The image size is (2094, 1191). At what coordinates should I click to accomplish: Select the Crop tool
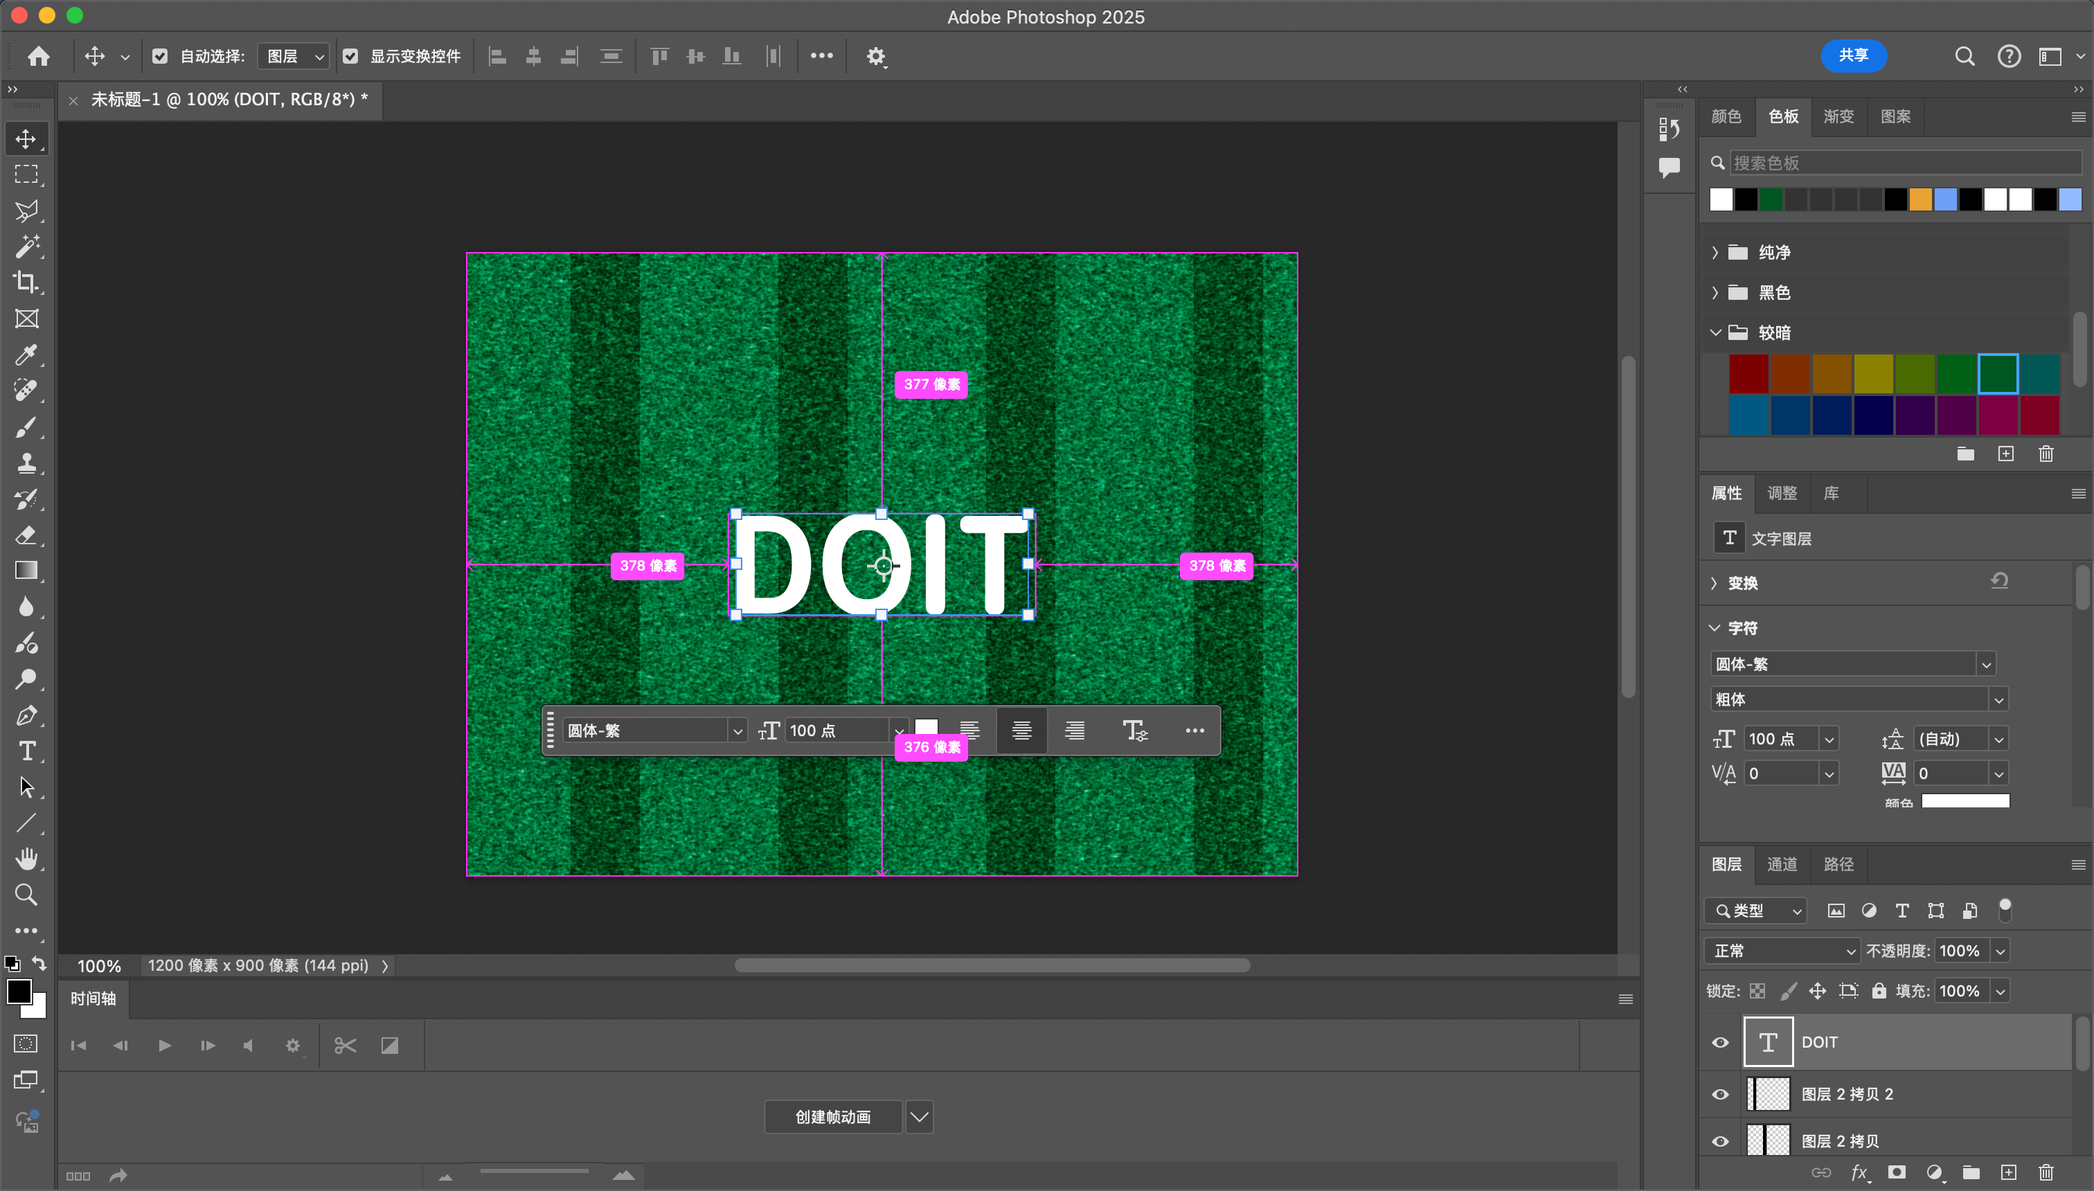pyautogui.click(x=26, y=283)
